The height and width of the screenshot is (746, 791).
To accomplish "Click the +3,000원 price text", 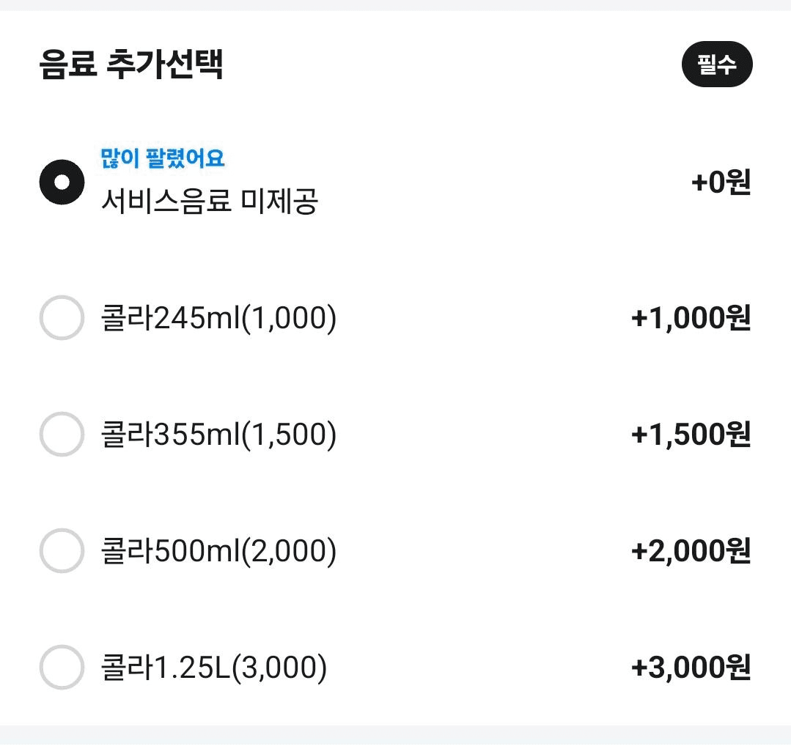I will pyautogui.click(x=691, y=667).
